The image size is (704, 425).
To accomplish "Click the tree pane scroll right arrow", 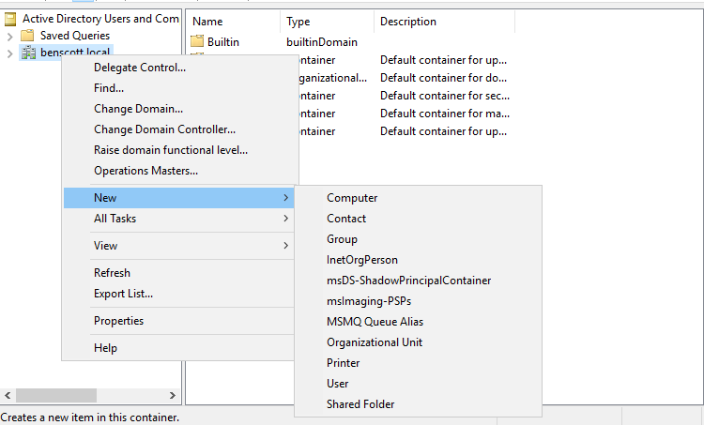I will pos(173,395).
